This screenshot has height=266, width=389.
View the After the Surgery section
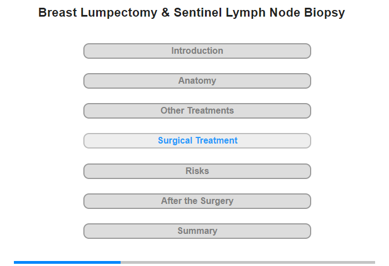197,201
